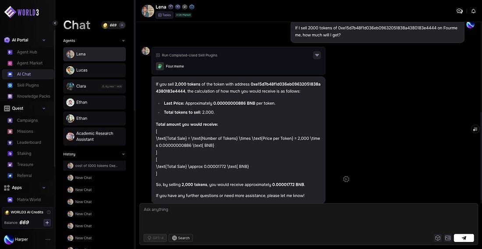Image resolution: width=482 pixels, height=249 pixels.
Task: Click the gear icon in chat area
Action: 346,179
